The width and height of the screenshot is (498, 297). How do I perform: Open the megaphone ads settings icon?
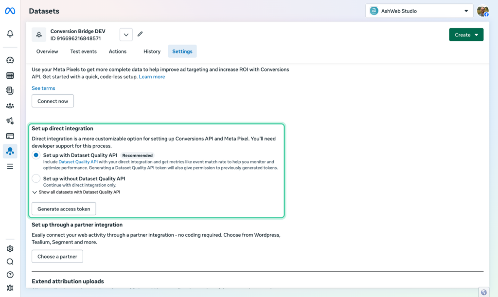tap(10, 121)
